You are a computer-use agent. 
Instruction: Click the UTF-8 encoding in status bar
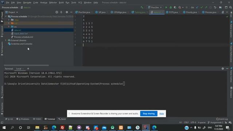click(193, 122)
